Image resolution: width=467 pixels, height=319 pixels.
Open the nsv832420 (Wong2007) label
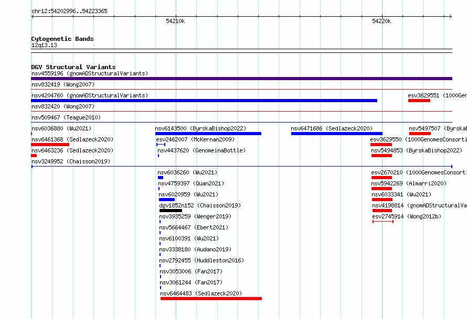pos(63,106)
